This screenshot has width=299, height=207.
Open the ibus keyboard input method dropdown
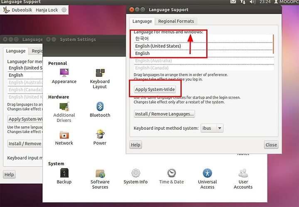tap(212, 128)
